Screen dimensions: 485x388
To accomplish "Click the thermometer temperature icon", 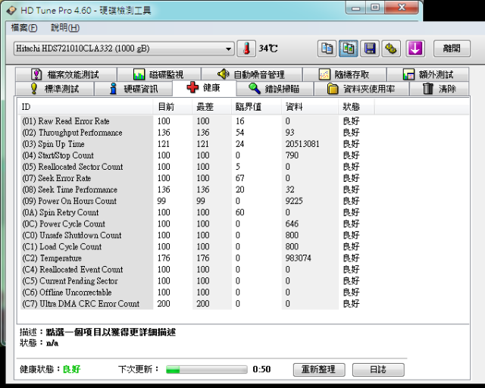I will pyautogui.click(x=246, y=48).
